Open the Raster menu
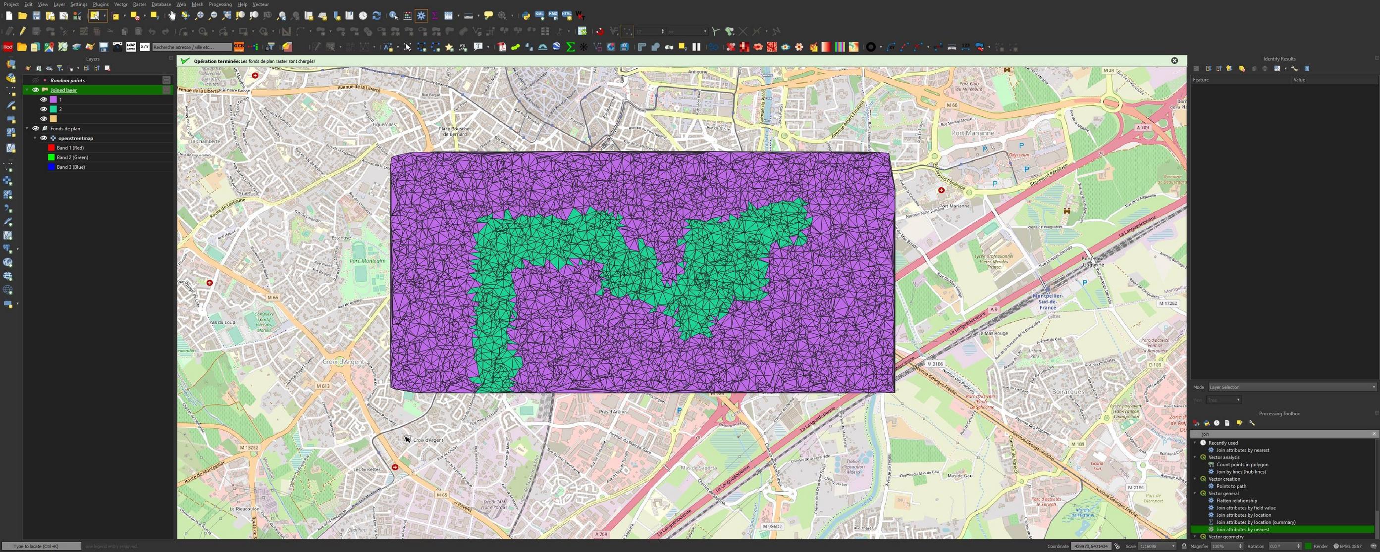 tap(139, 4)
